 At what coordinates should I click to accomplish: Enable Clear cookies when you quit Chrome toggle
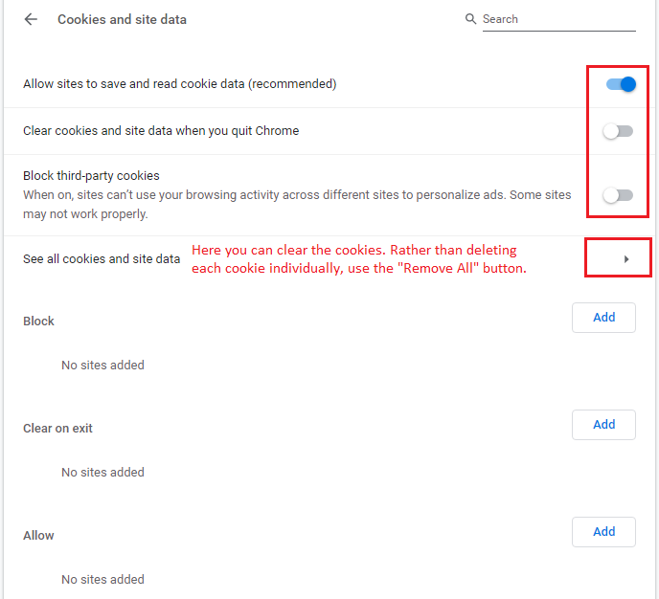pyautogui.click(x=618, y=131)
